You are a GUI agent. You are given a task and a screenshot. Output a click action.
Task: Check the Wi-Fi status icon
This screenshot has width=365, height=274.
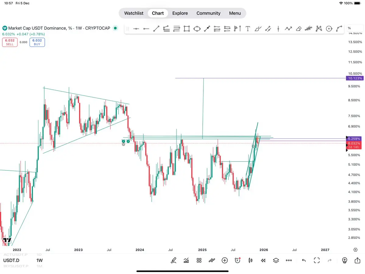tap(341, 3)
